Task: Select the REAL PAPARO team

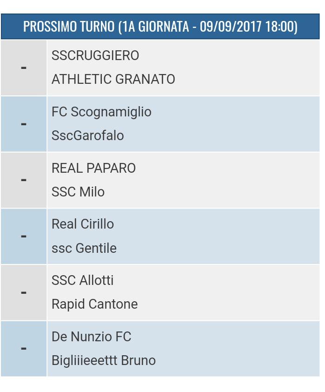Action: [93, 168]
